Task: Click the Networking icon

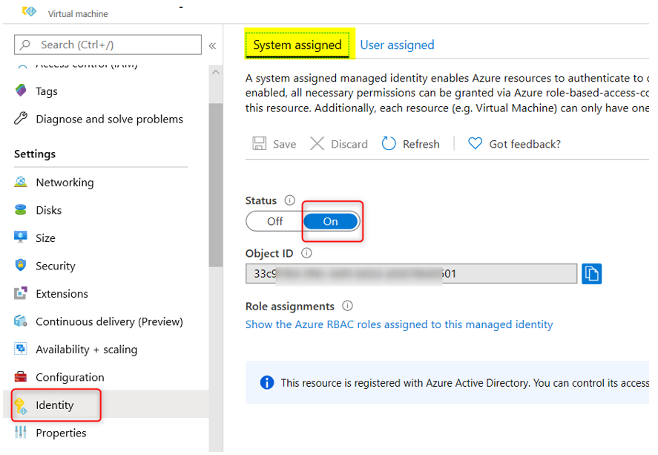Action: tap(21, 182)
